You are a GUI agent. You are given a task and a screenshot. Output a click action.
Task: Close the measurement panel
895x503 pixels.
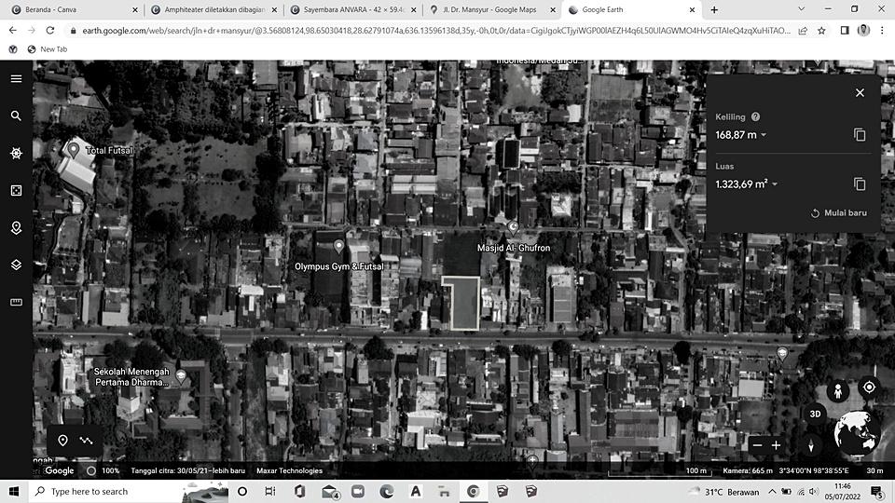(860, 92)
